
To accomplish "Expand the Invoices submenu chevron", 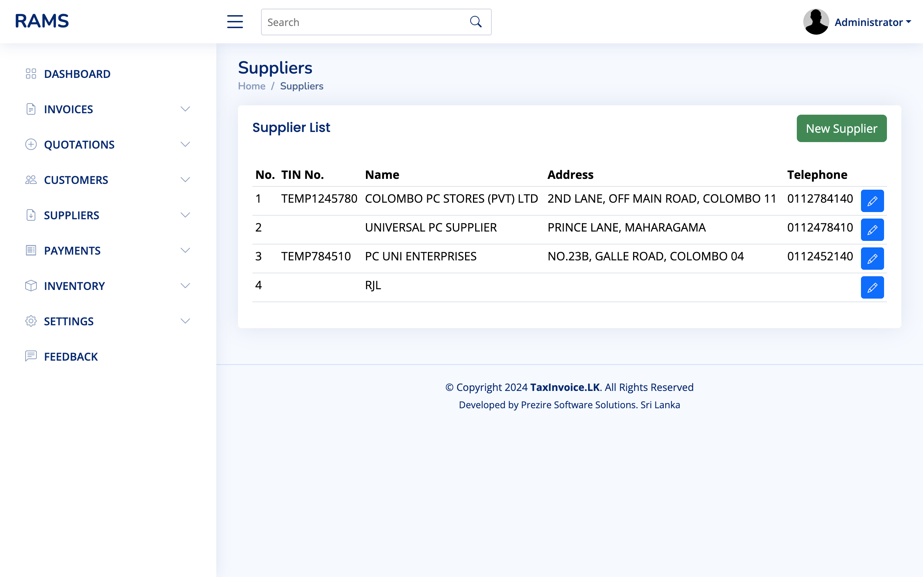I will pyautogui.click(x=185, y=109).
